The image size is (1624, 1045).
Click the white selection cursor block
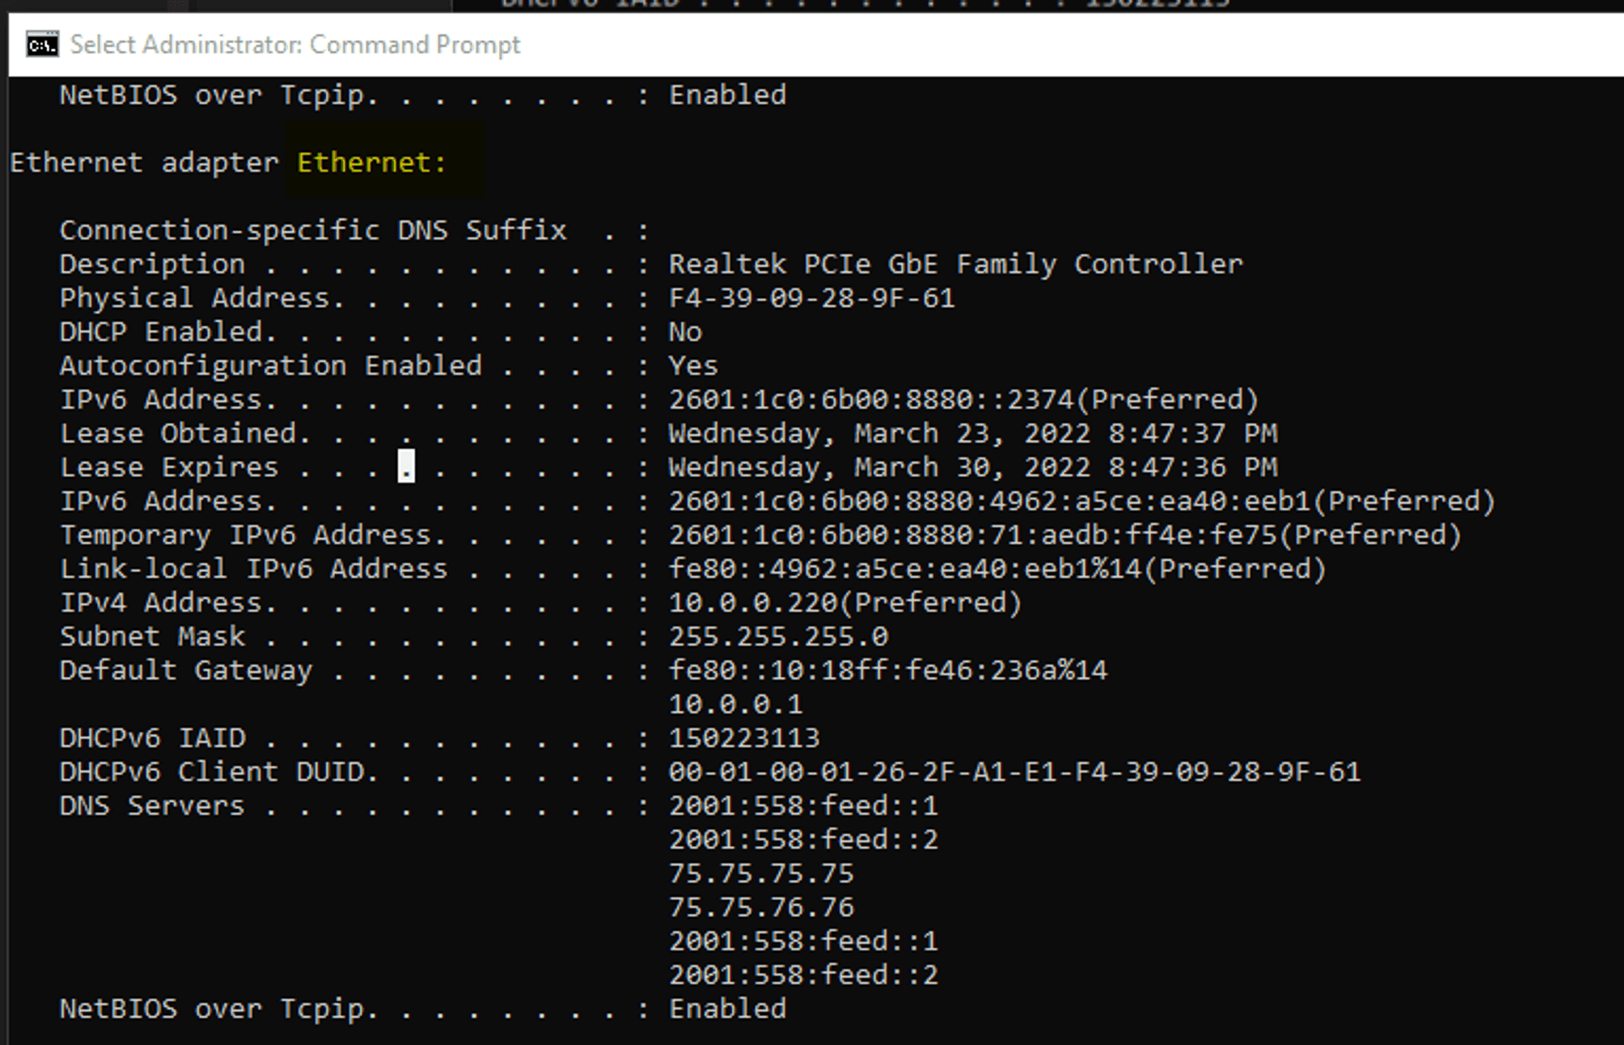point(406,466)
